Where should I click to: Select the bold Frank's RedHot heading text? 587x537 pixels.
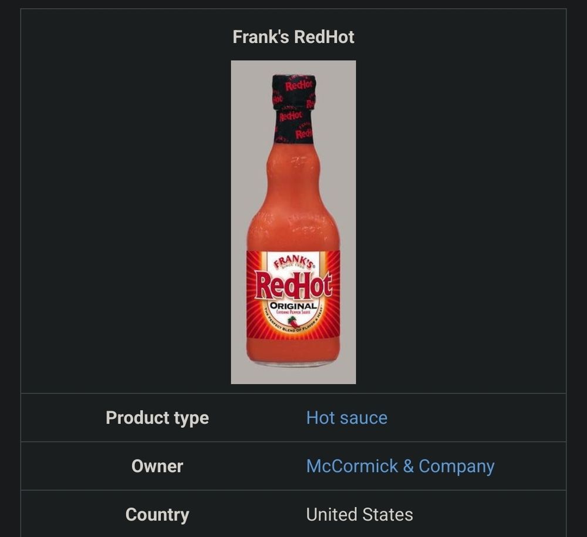(293, 36)
